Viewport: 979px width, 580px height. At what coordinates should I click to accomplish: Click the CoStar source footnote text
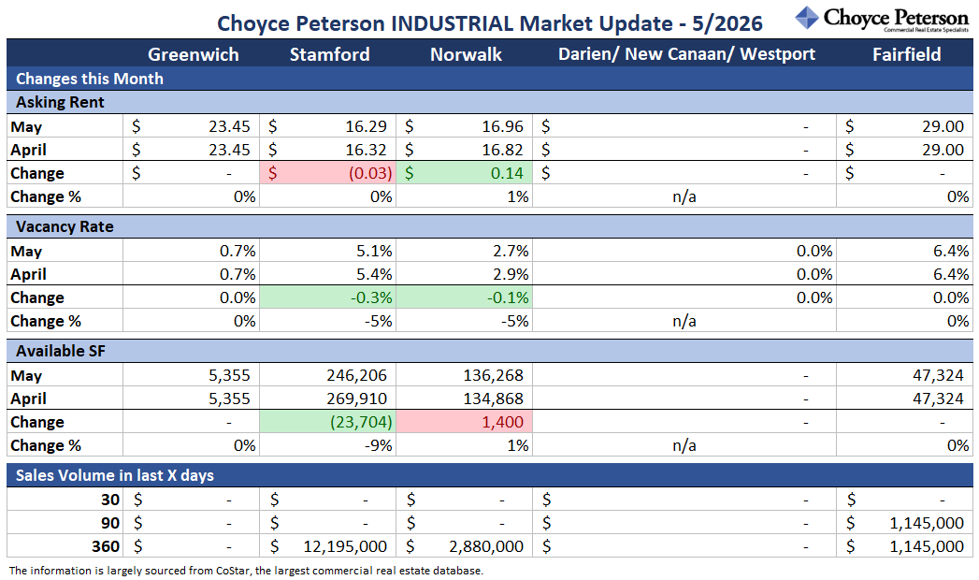(246, 570)
